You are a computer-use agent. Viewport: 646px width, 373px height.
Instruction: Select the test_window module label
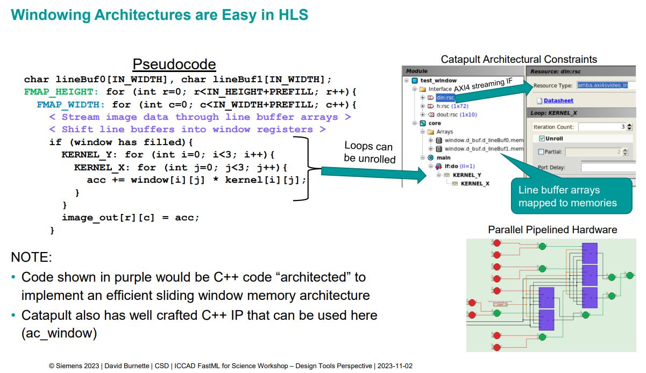[439, 81]
